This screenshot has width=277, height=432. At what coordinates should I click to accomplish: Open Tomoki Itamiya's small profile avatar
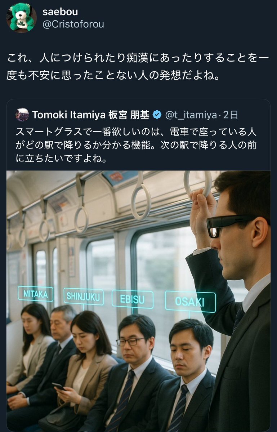click(22, 115)
